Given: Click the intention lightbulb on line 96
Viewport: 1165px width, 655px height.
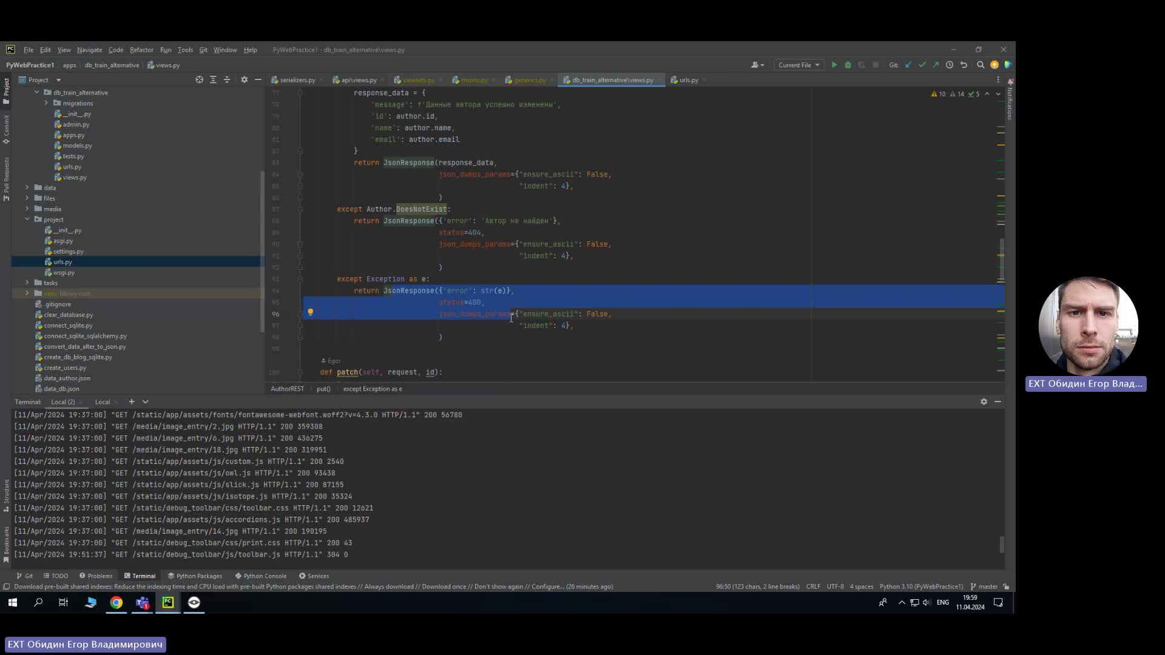Looking at the screenshot, I should [x=310, y=312].
